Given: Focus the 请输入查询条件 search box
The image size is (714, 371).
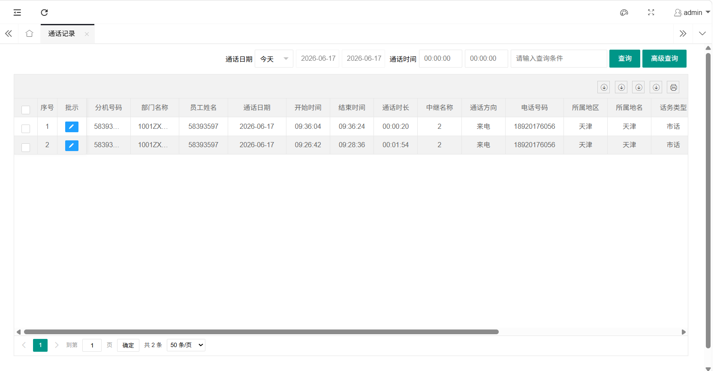Looking at the screenshot, I should click(x=559, y=59).
